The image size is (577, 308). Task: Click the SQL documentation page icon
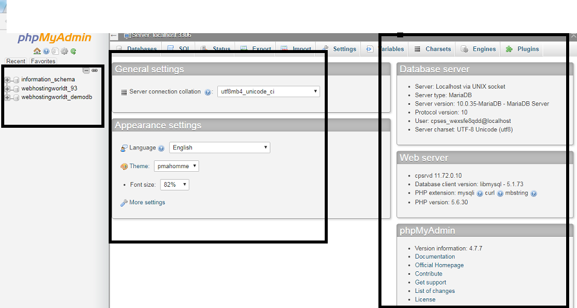pyautogui.click(x=55, y=51)
